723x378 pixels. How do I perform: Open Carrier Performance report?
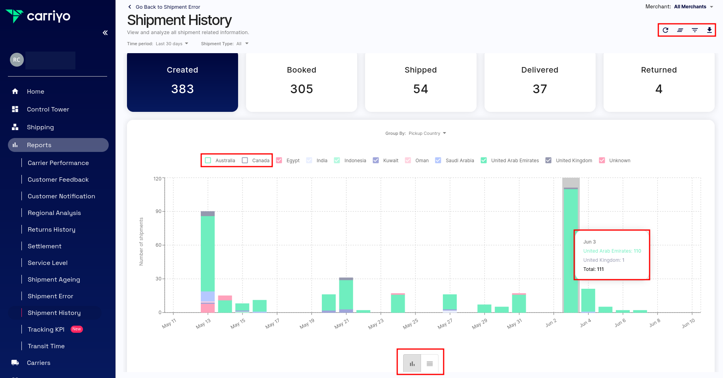coord(58,163)
